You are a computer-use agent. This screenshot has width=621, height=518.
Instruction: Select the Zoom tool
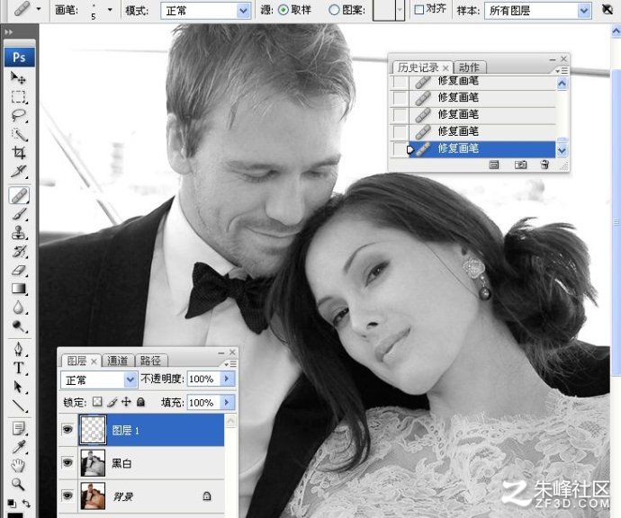click(x=18, y=484)
